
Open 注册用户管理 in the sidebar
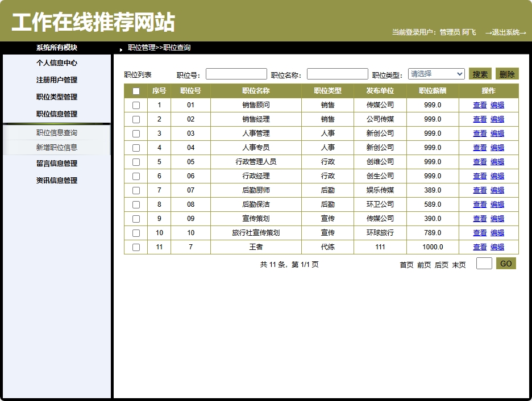point(57,80)
